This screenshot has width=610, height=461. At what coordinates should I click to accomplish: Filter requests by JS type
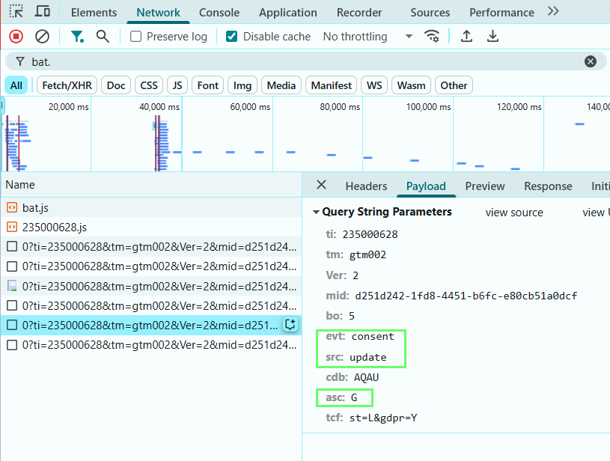click(177, 85)
